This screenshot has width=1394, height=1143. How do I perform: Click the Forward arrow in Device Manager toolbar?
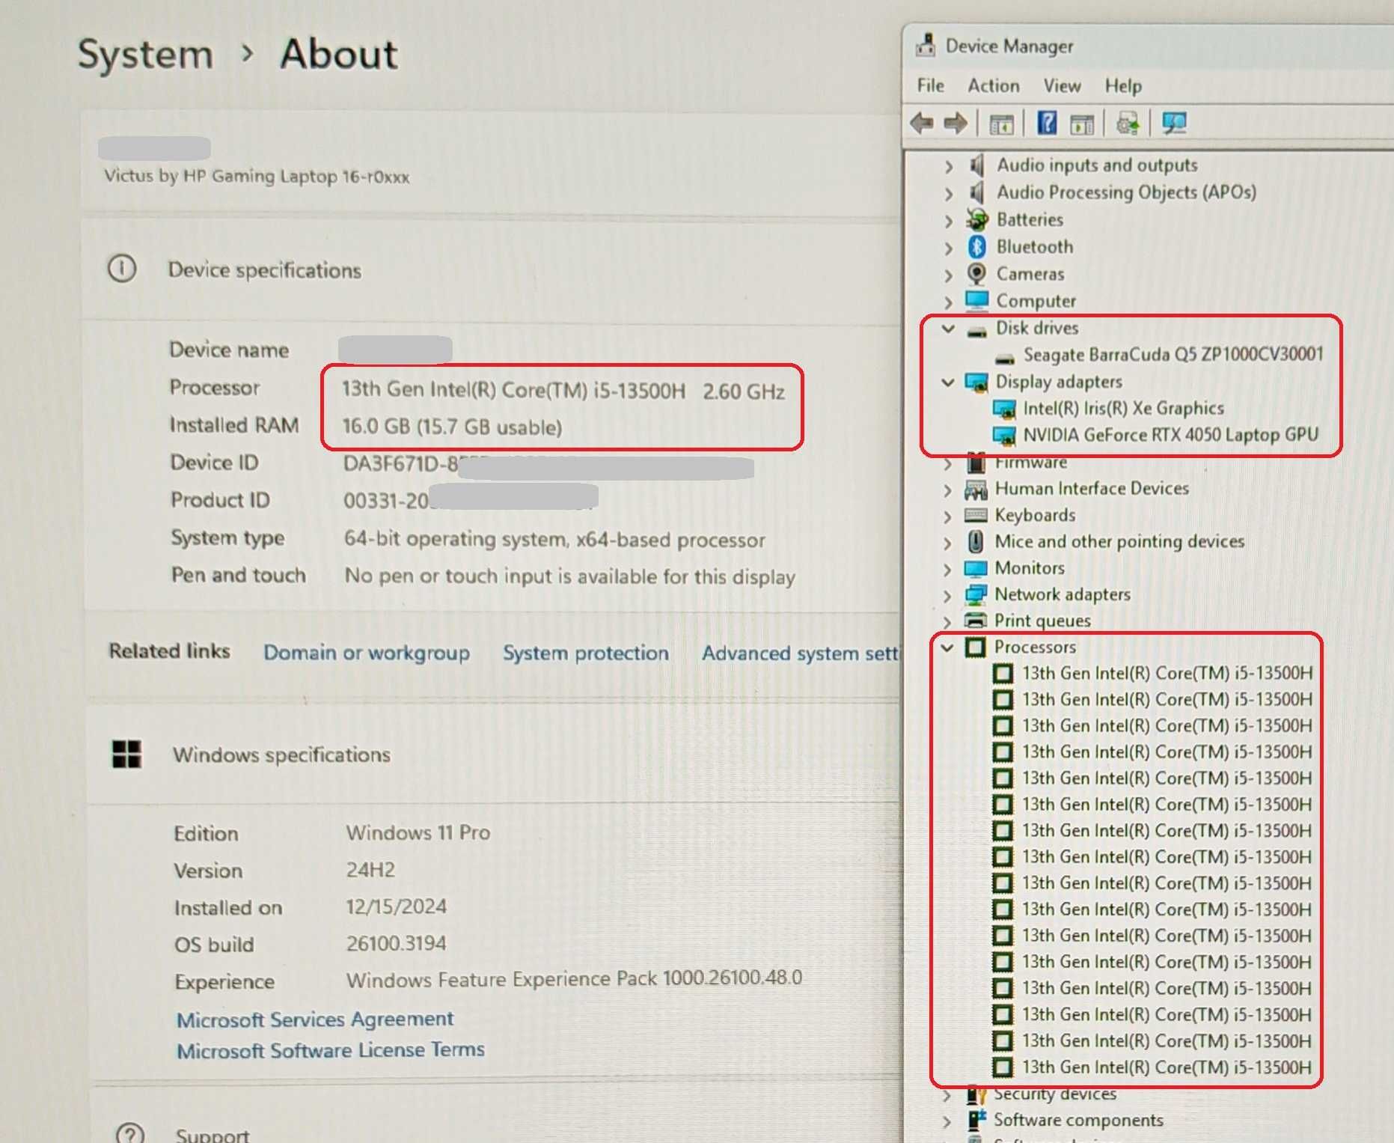[x=956, y=123]
